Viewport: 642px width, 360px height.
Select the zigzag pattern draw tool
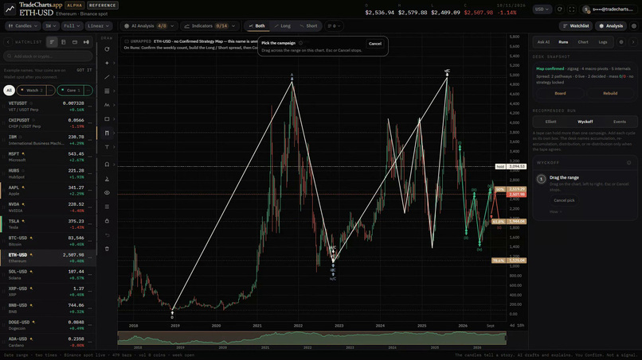(x=107, y=105)
